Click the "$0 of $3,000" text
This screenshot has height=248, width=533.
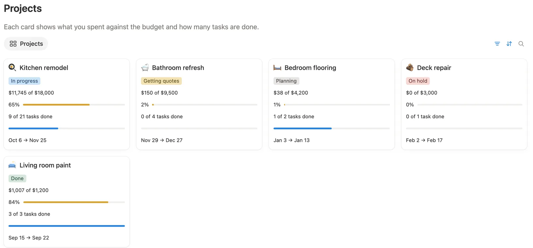click(421, 93)
